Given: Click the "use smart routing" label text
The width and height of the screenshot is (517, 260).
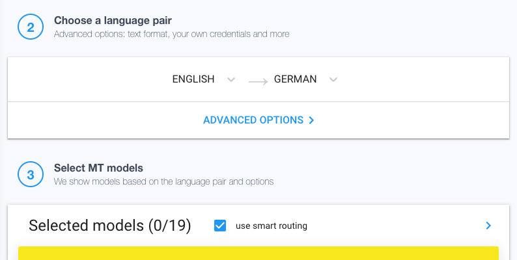Looking at the screenshot, I should pyautogui.click(x=271, y=226).
